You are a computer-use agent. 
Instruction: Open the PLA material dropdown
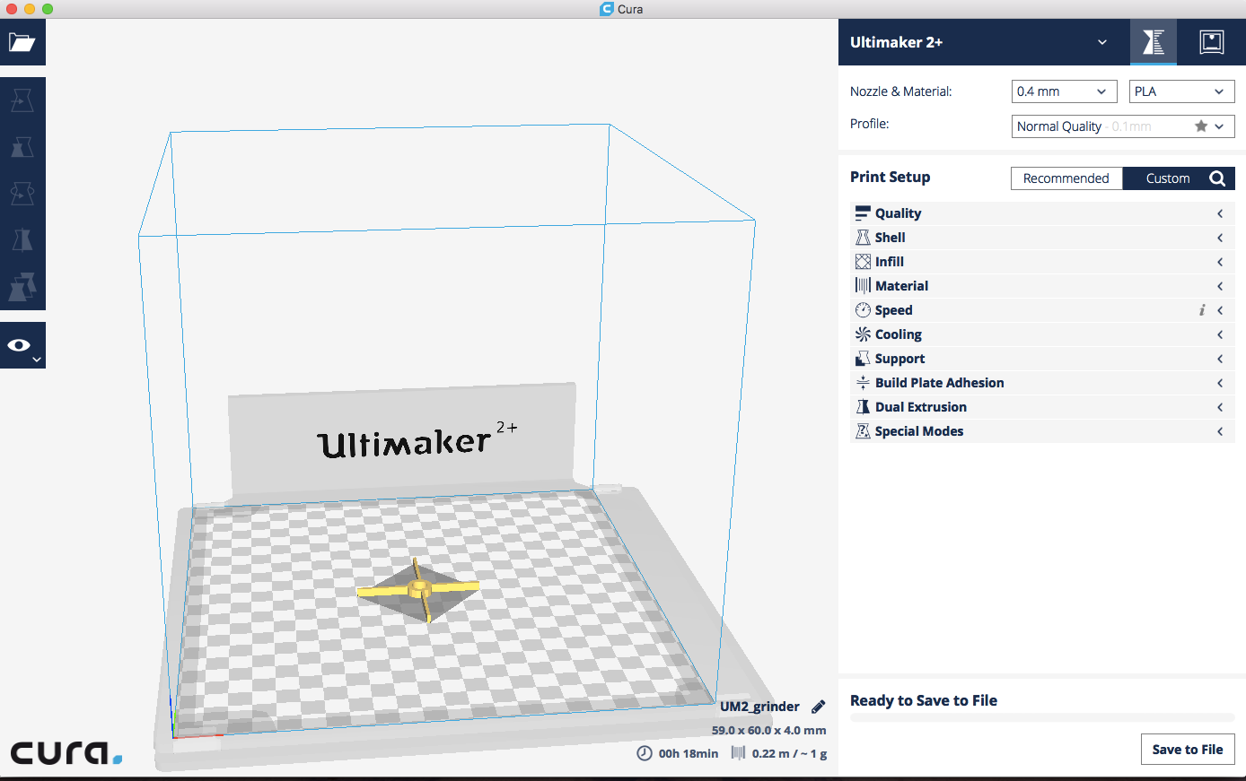pyautogui.click(x=1181, y=91)
